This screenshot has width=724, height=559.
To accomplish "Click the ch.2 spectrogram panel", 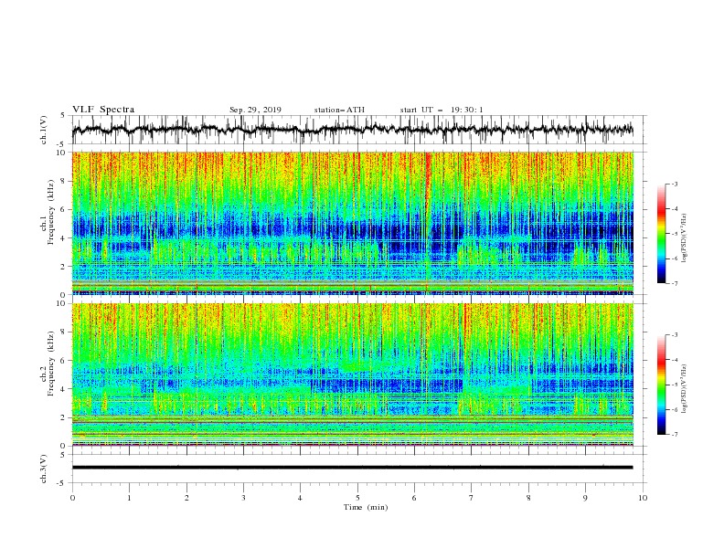I will [x=353, y=374].
